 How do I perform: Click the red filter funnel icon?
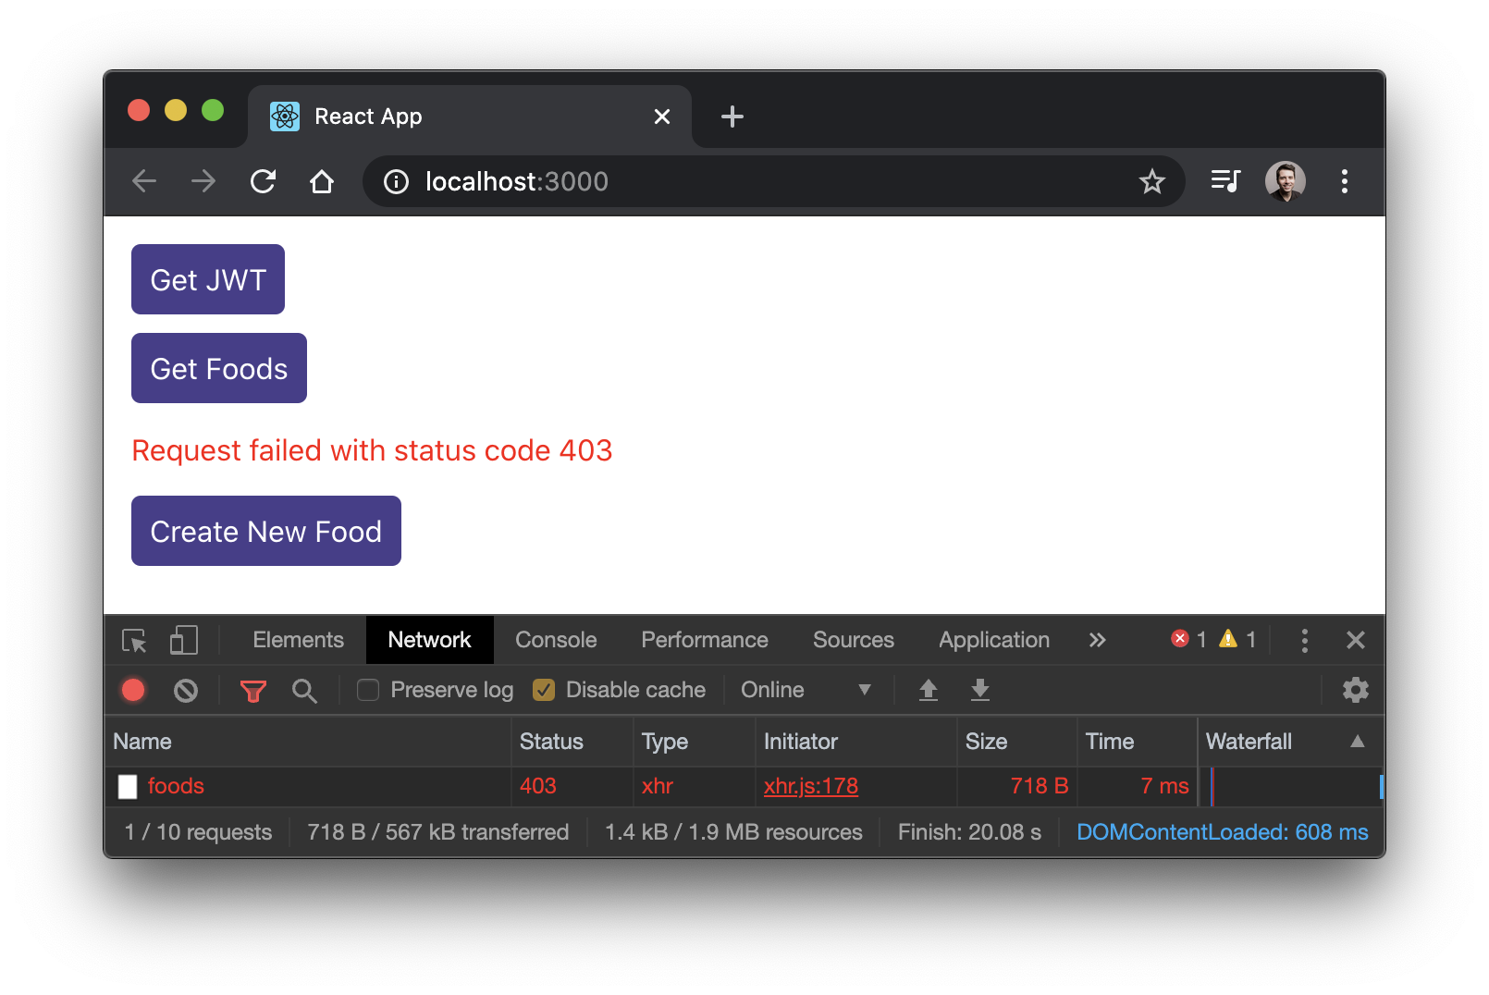click(252, 691)
